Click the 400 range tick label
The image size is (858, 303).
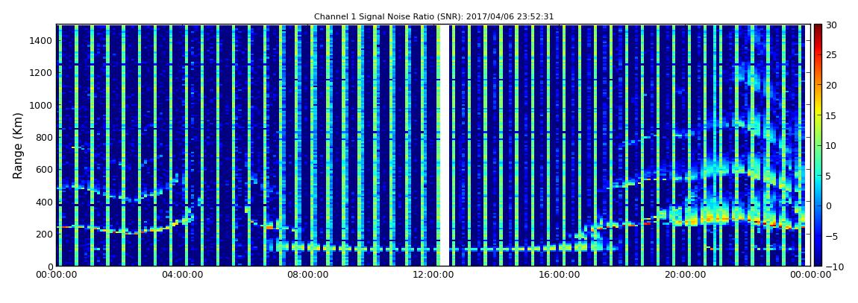[x=44, y=202]
